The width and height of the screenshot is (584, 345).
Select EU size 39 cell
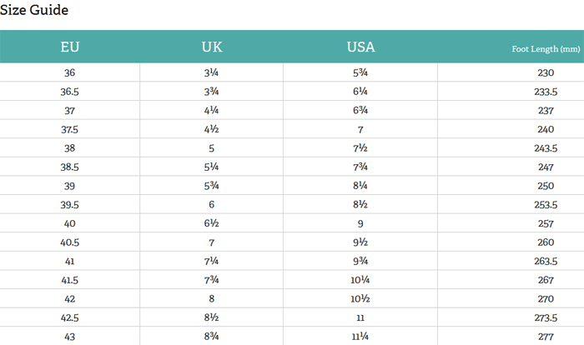point(70,185)
